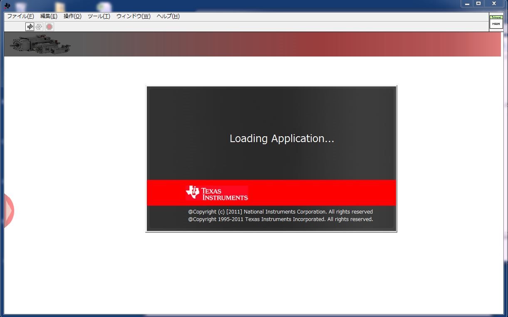
Task: Click the red Abort Execution button
Action: click(50, 27)
